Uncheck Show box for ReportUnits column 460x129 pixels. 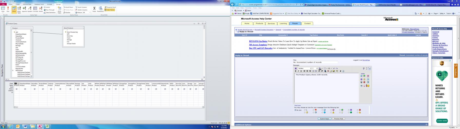(165, 89)
